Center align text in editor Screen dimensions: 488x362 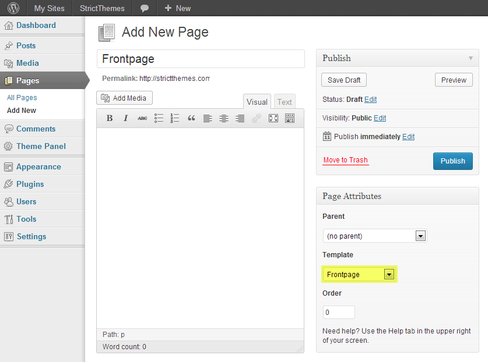pos(224,118)
